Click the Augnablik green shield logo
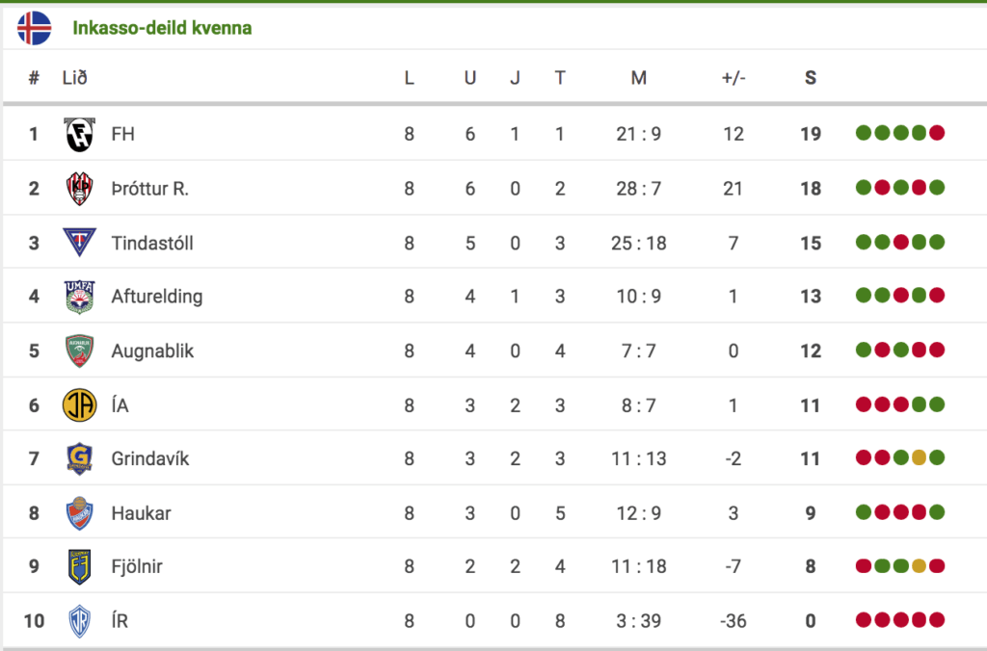This screenshot has width=987, height=651. pos(79,351)
